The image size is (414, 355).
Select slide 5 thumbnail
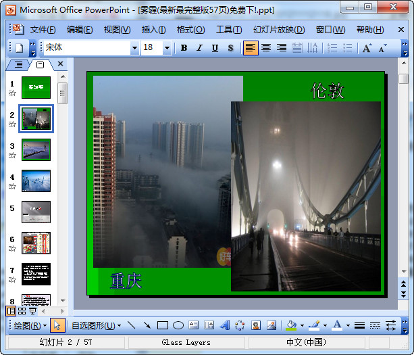[36, 212]
